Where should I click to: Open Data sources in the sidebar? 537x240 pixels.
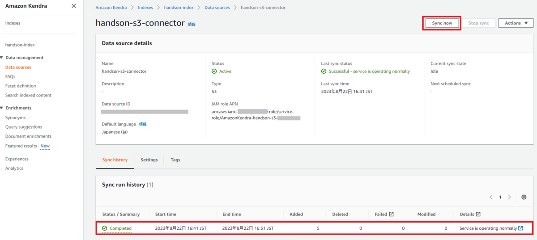click(x=18, y=67)
